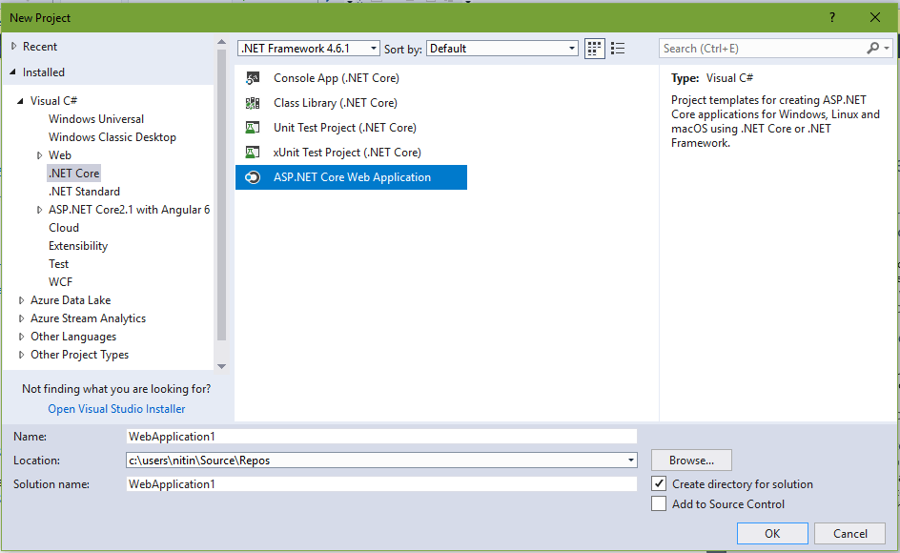Click the Unit Test Project template icon

[x=253, y=128]
